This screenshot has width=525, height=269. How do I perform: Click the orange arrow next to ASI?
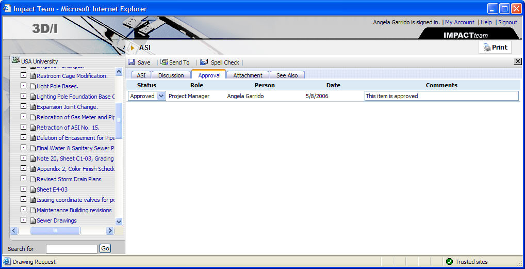(133, 48)
